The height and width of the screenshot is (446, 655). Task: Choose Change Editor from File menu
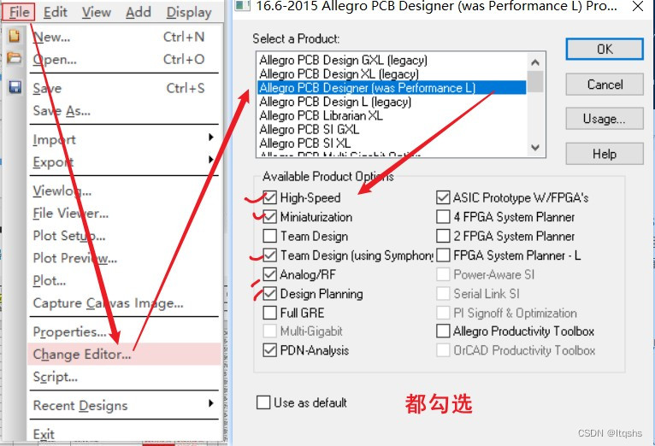point(82,355)
